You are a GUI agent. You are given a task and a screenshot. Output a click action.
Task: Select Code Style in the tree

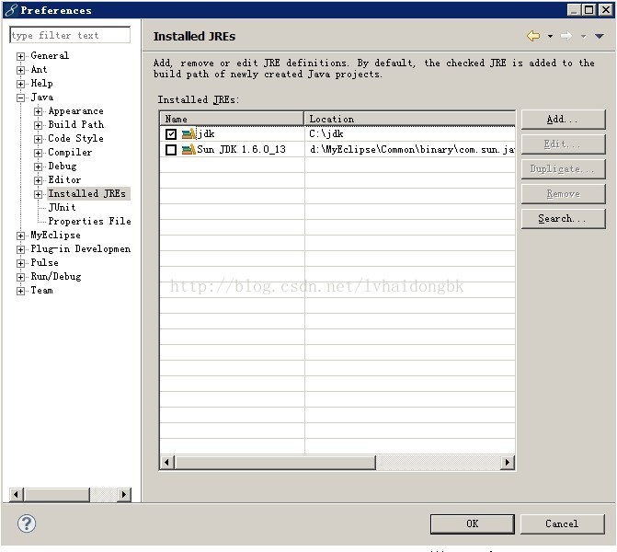76,138
